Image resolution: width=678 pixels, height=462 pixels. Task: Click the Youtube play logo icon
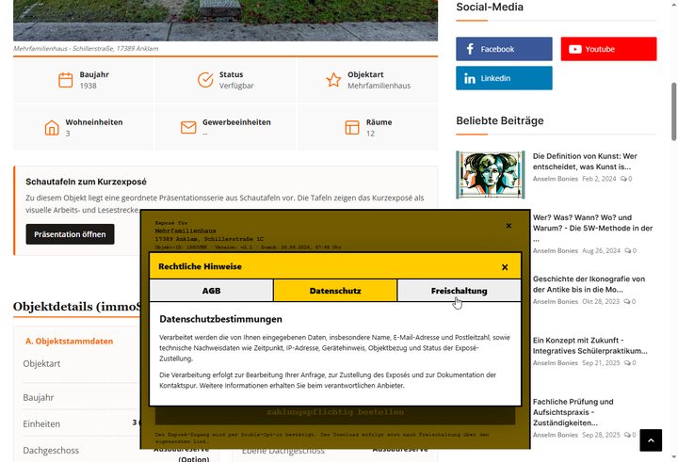574,49
